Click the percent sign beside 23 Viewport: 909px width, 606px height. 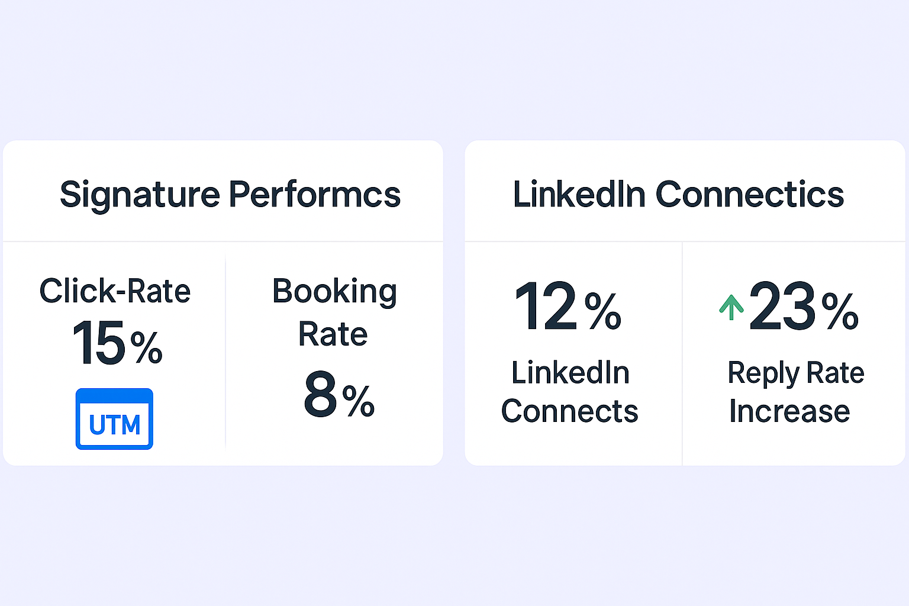(x=840, y=311)
